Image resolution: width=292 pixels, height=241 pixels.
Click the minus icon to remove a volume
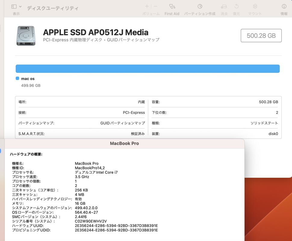[x=155, y=6]
